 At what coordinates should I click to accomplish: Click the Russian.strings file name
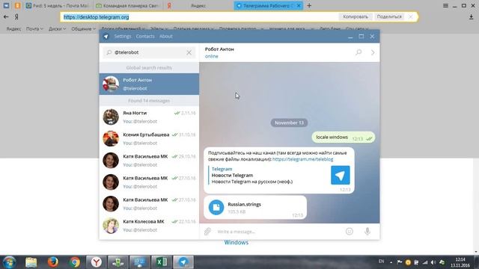pos(244,204)
